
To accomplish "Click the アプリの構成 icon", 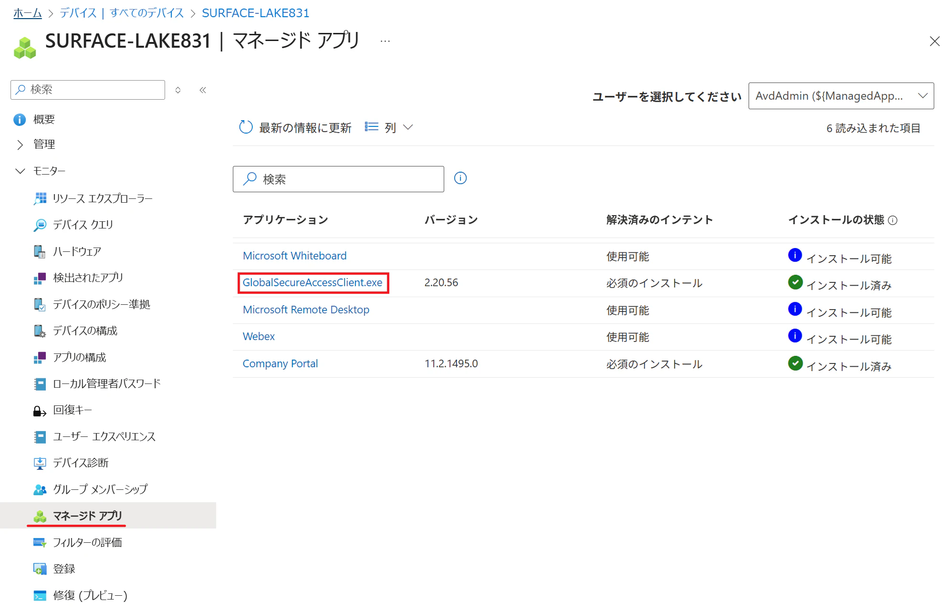I will [x=40, y=357].
